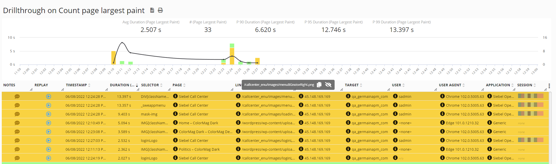
Task: Open Siebel Call Center page in first row
Action: (x=193, y=97)
